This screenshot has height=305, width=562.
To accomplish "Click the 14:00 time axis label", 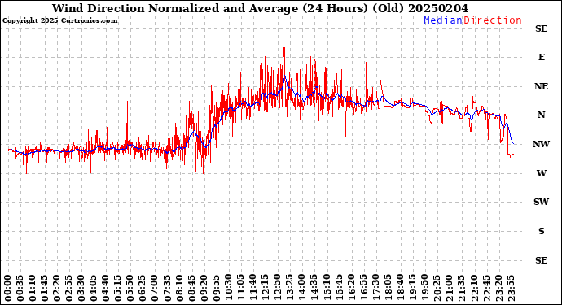I will pos(301,289).
